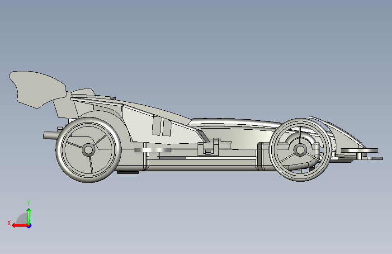
Task: Click the blue Z axis dot at the triad origin
Action: (29, 226)
